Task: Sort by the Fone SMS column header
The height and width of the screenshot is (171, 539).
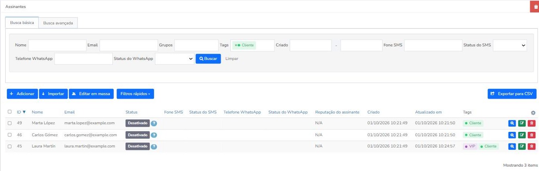Action: point(173,112)
